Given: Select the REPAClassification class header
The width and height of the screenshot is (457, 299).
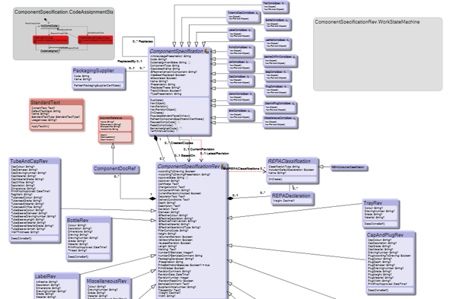Looking at the screenshot, I should [292, 161].
